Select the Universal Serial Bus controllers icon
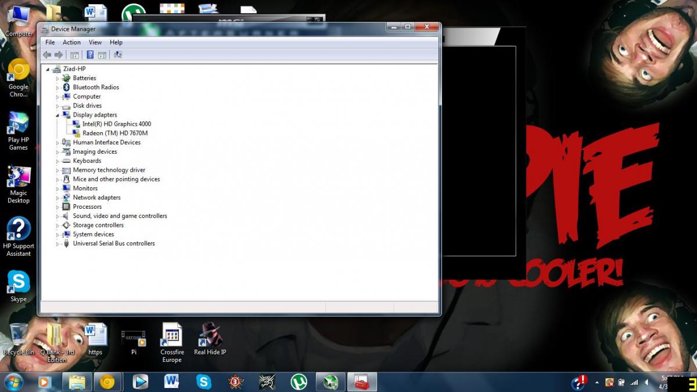The image size is (697, 392). click(66, 244)
